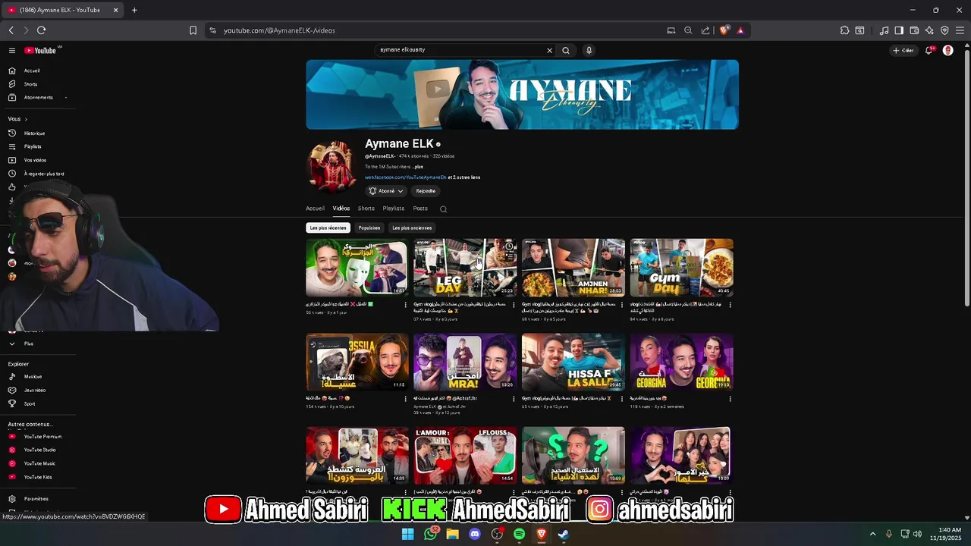
Task: Switch to the channel Shorts tab
Action: click(x=366, y=209)
